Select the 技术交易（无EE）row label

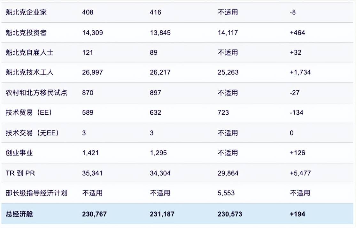32,133
